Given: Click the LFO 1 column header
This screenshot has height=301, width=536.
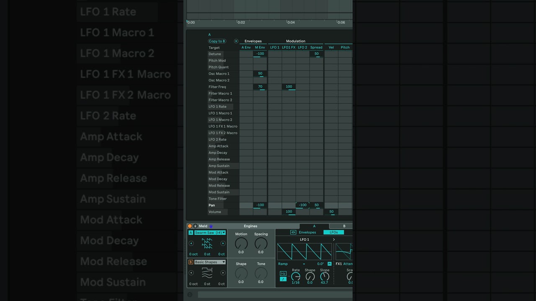Looking at the screenshot, I should (x=275, y=47).
